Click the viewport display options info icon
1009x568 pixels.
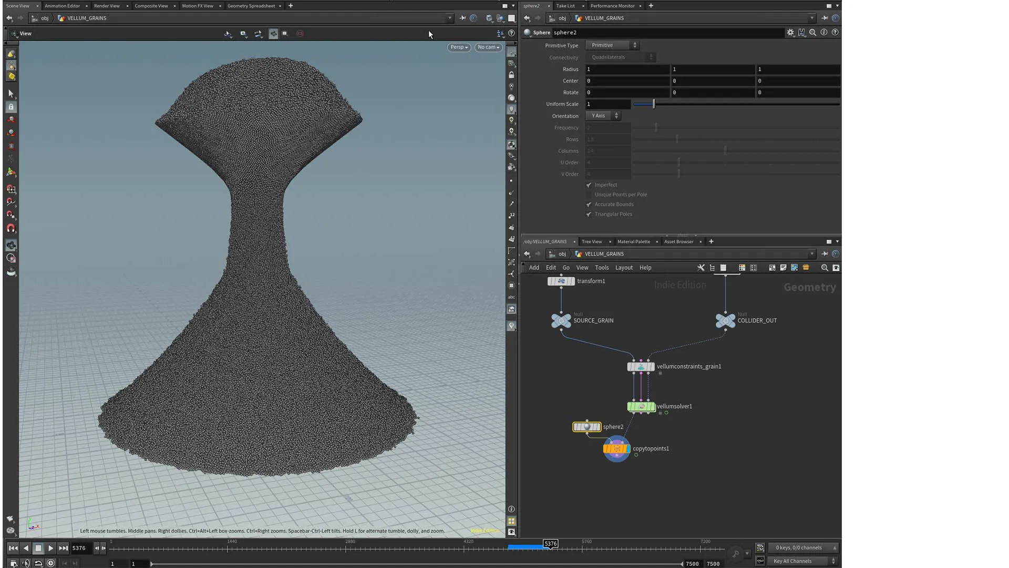pyautogui.click(x=511, y=509)
